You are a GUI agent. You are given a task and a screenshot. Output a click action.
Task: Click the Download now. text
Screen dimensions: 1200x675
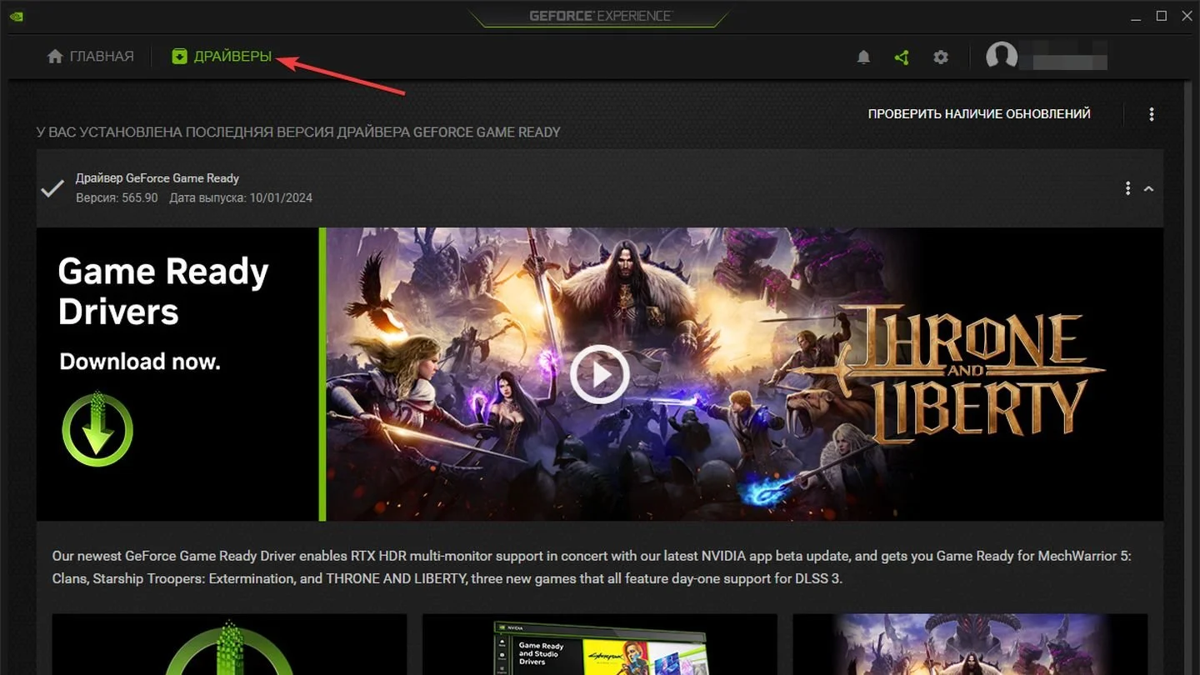(x=140, y=361)
